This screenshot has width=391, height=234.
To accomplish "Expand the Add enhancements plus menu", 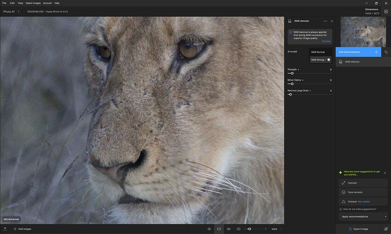I will (x=376, y=52).
